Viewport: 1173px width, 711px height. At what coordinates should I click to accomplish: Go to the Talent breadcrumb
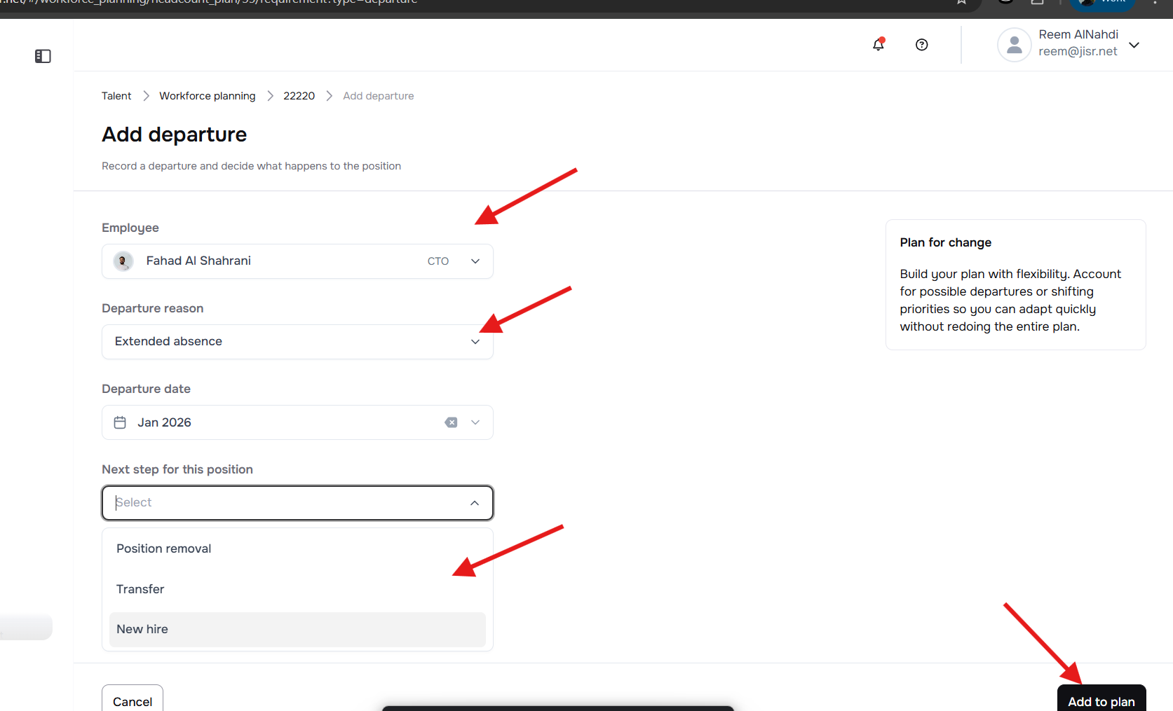[x=116, y=96]
